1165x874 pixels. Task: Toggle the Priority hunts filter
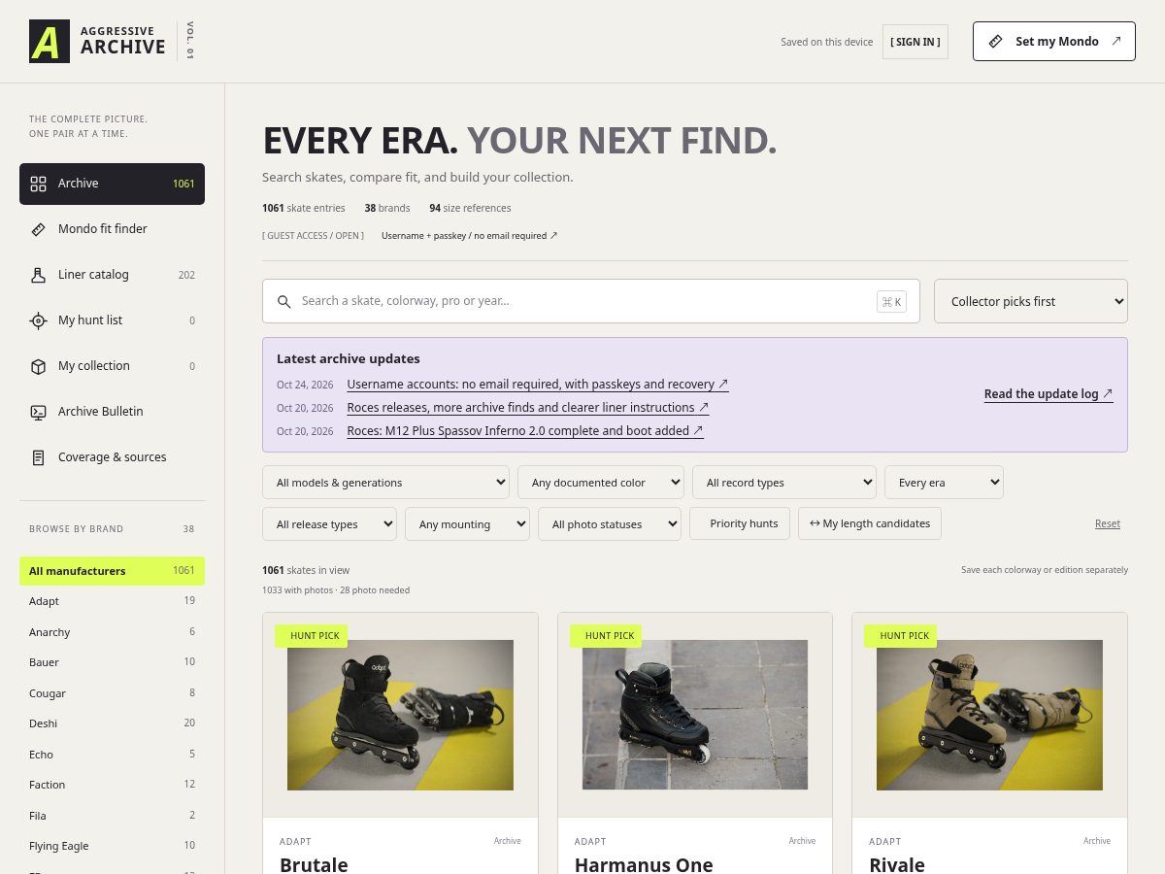(x=740, y=523)
